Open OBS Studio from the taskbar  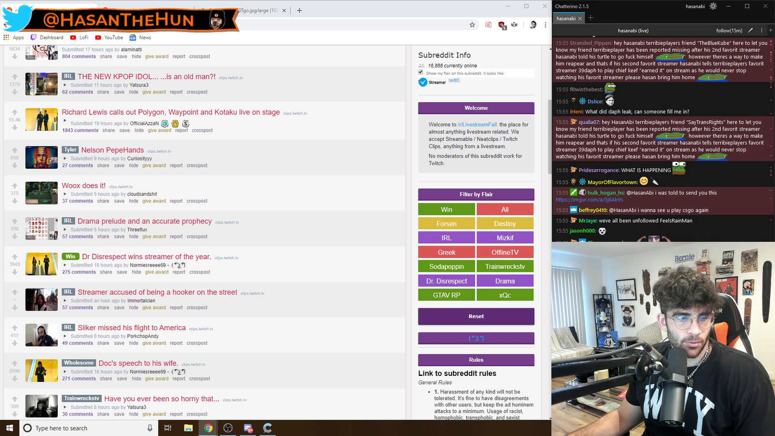pyautogui.click(x=228, y=428)
